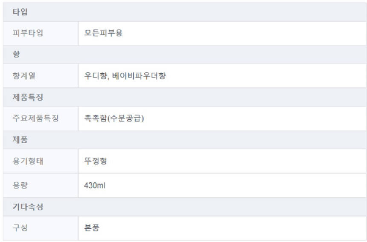Click the 베이비파우더향 scent value
Screen dimensions: 367x242
[x=139, y=76]
